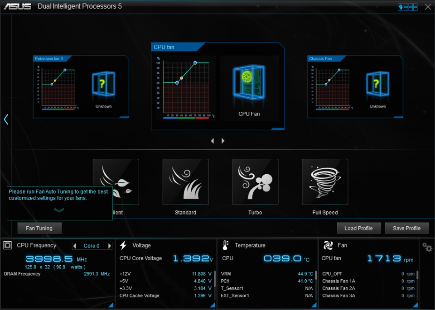This screenshot has height=310, width=435.
Task: Switch to next core in Core selector
Action: click(110, 246)
